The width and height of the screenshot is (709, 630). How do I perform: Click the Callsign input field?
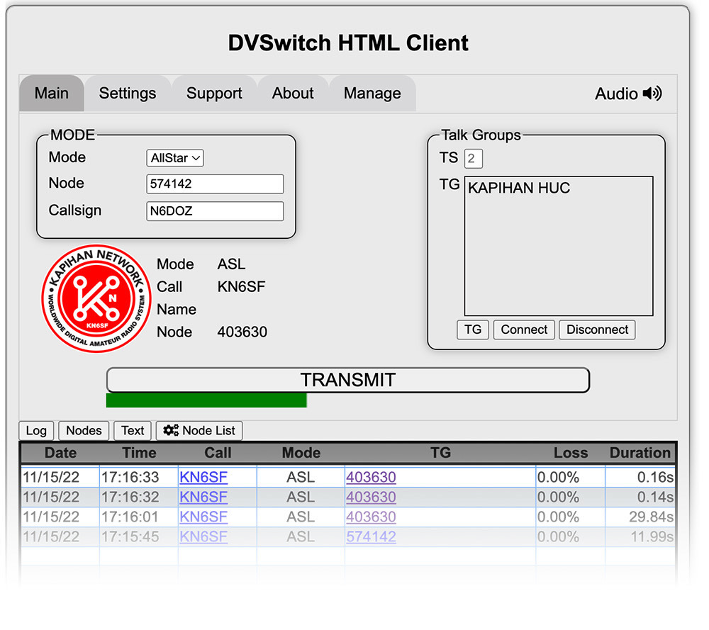pyautogui.click(x=215, y=211)
